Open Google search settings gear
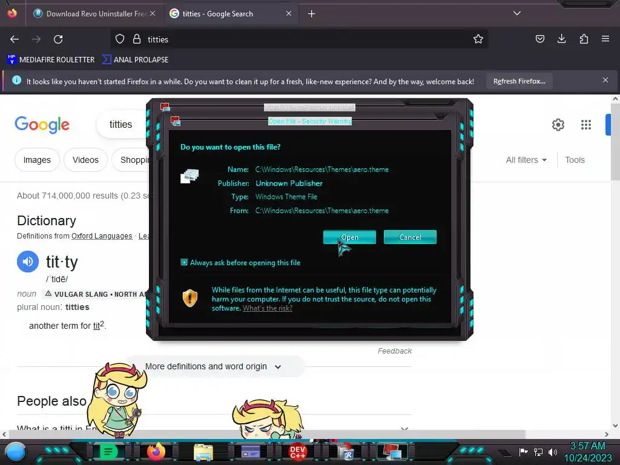Image resolution: width=620 pixels, height=465 pixels. pyautogui.click(x=558, y=125)
